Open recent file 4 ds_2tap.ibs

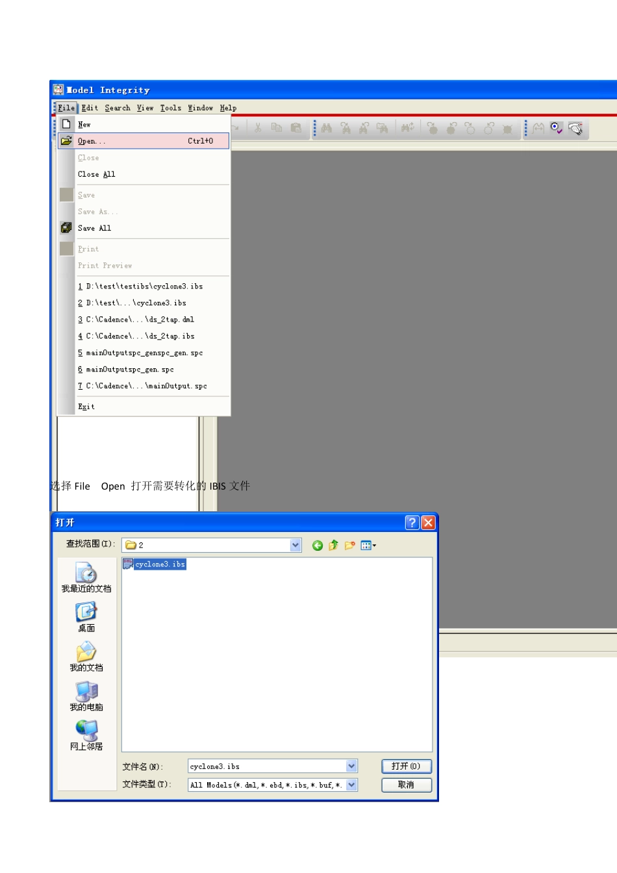[x=144, y=336]
